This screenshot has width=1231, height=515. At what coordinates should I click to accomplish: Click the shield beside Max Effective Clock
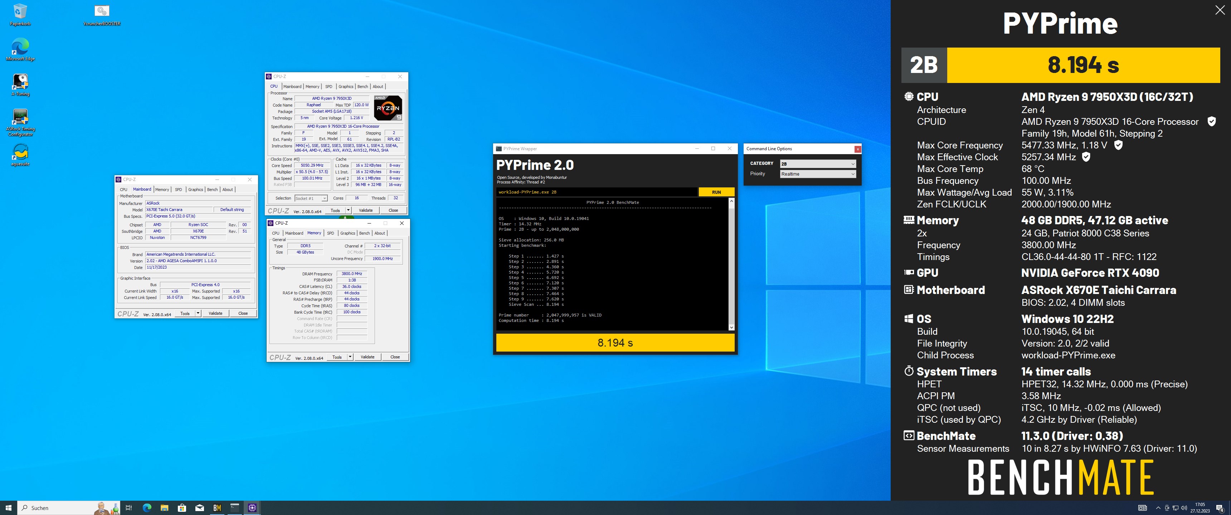point(1086,157)
